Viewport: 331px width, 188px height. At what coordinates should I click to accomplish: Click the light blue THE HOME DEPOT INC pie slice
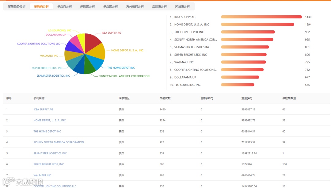[96, 61]
